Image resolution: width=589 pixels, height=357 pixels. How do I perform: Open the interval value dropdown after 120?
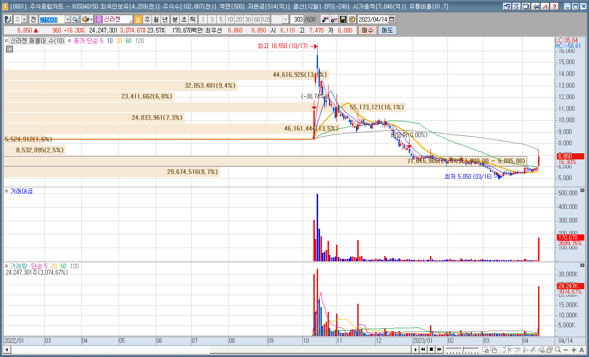pyautogui.click(x=286, y=19)
